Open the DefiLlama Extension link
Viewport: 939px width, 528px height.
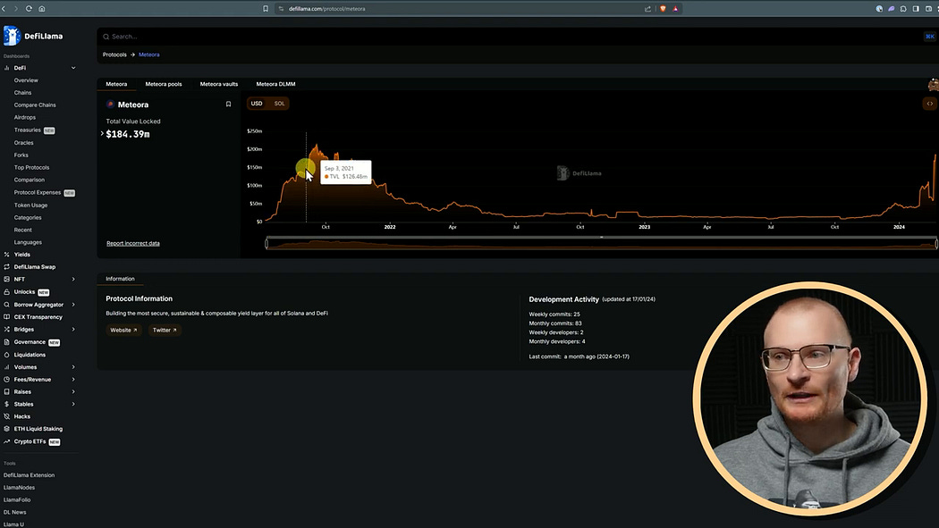[x=29, y=475]
